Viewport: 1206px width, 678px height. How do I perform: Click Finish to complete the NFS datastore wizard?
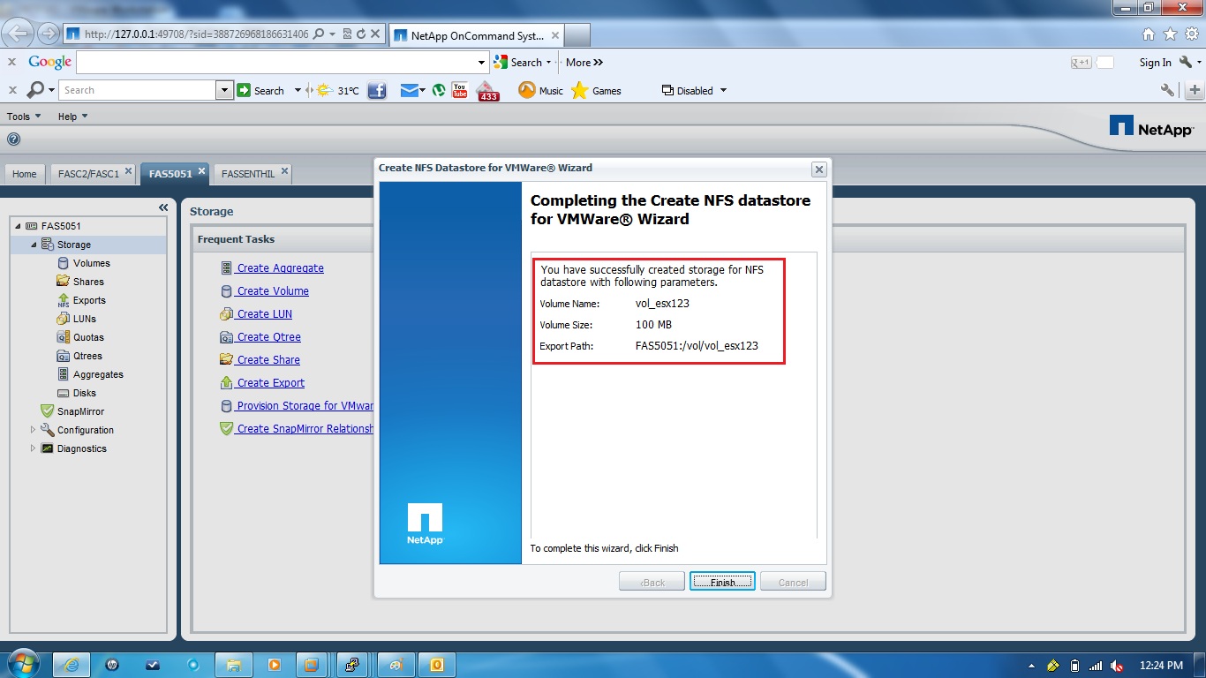pos(721,580)
